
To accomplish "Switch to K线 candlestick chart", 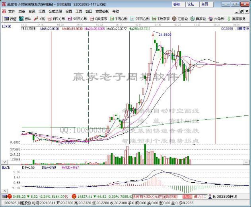I will pyautogui.click(x=39, y=19).
